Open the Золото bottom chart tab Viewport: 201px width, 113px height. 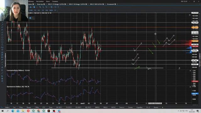tap(122, 107)
